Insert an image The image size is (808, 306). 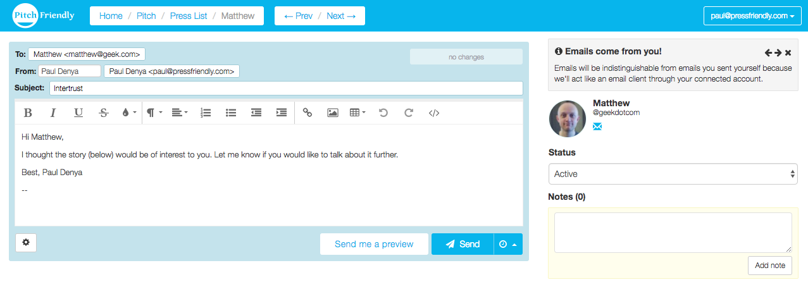coord(333,113)
